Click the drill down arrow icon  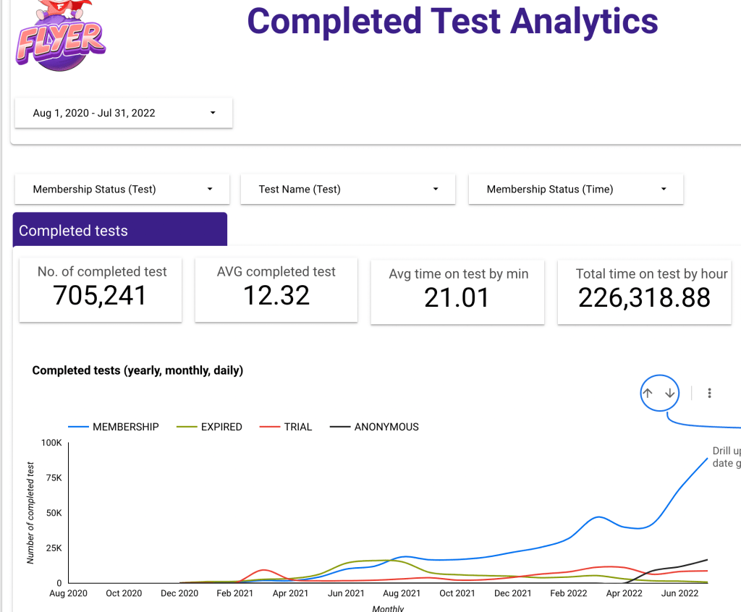(x=670, y=394)
